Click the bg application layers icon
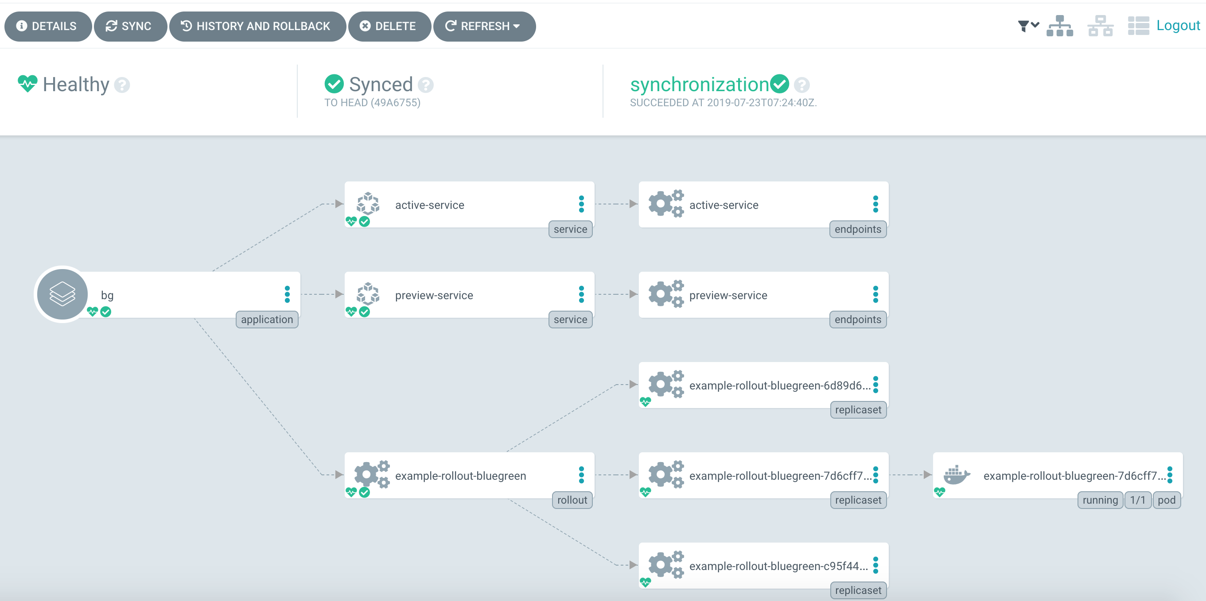Image resolution: width=1206 pixels, height=601 pixels. tap(62, 294)
